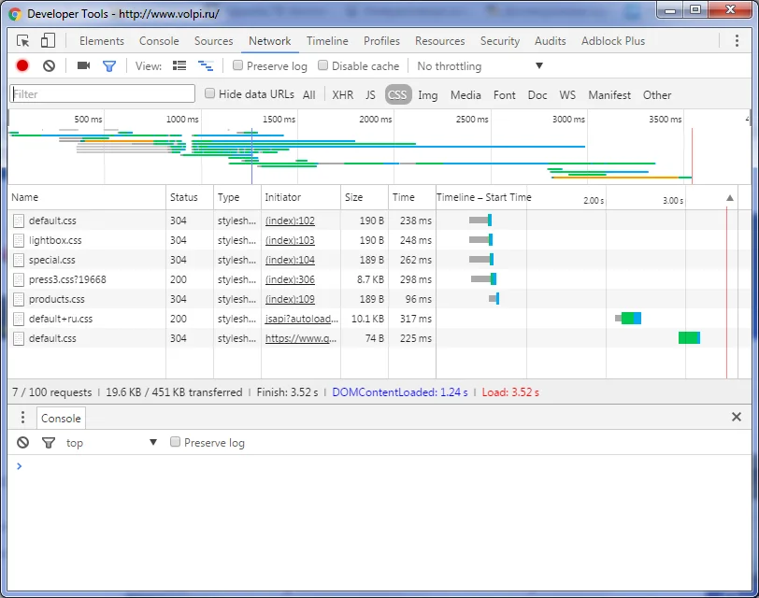Enable Hide data URLs filtering
This screenshot has height=598, width=759.
pos(209,93)
